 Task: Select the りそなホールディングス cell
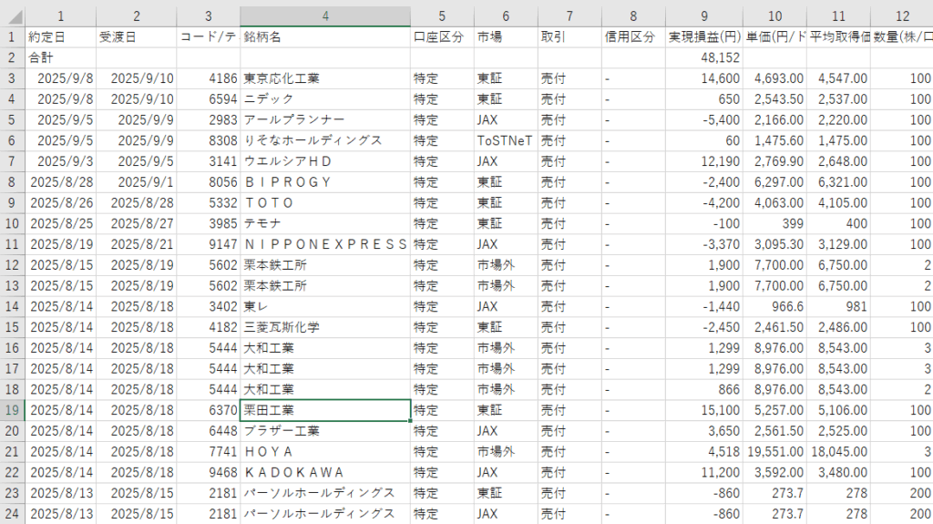[325, 140]
